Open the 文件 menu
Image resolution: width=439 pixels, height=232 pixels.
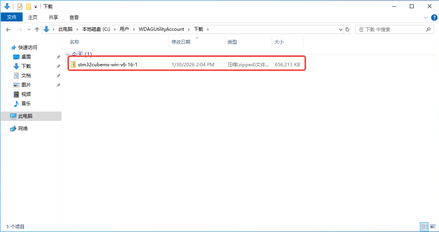(x=12, y=17)
